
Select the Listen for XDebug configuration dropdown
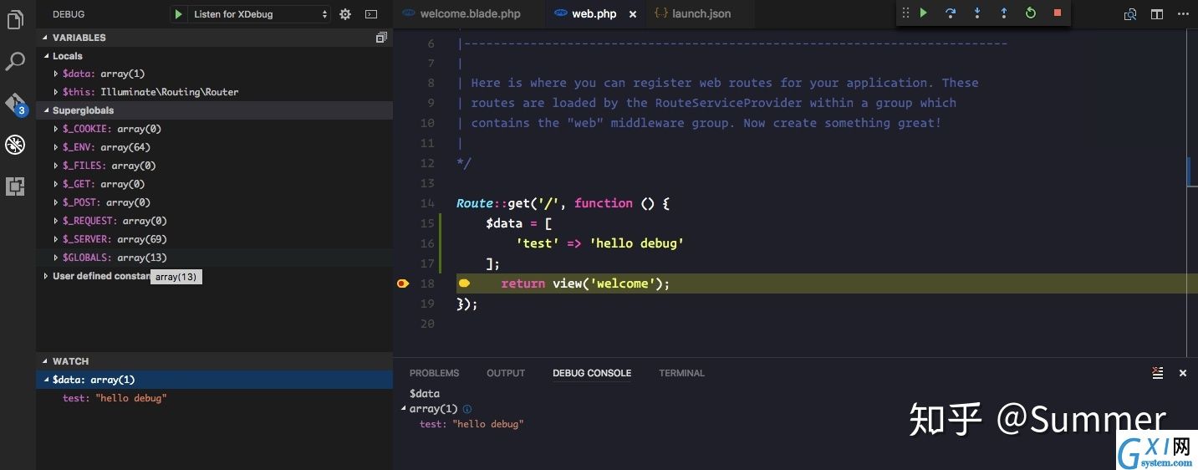click(260, 14)
